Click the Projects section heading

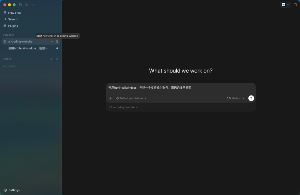pos(9,35)
